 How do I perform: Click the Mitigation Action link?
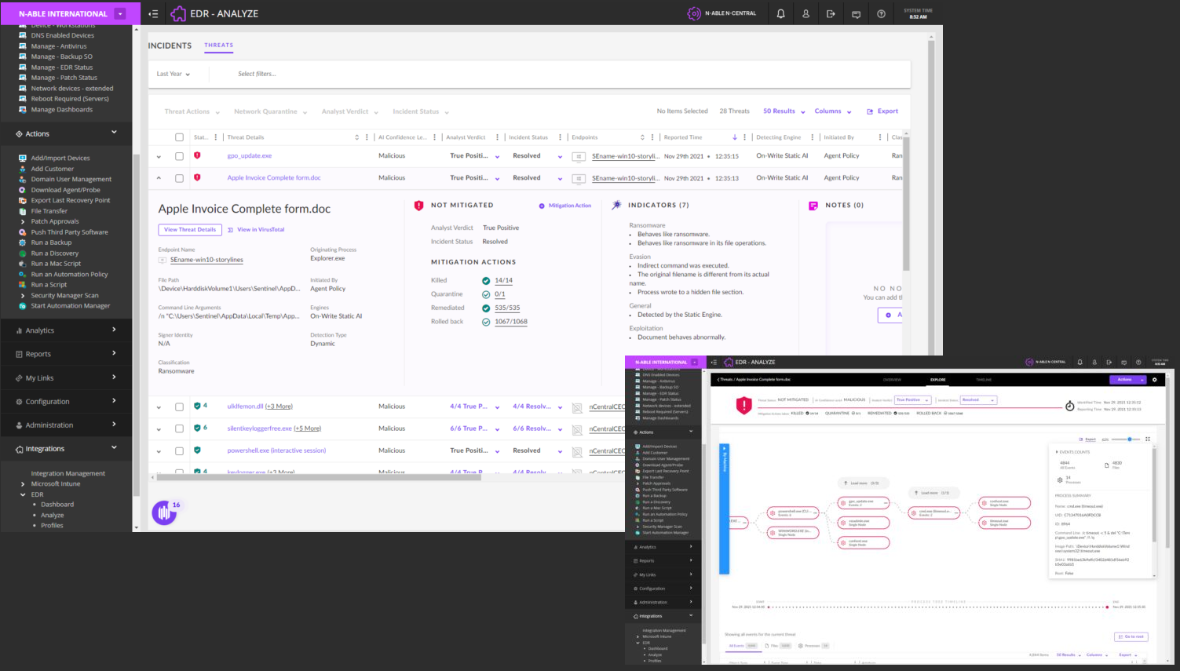565,206
